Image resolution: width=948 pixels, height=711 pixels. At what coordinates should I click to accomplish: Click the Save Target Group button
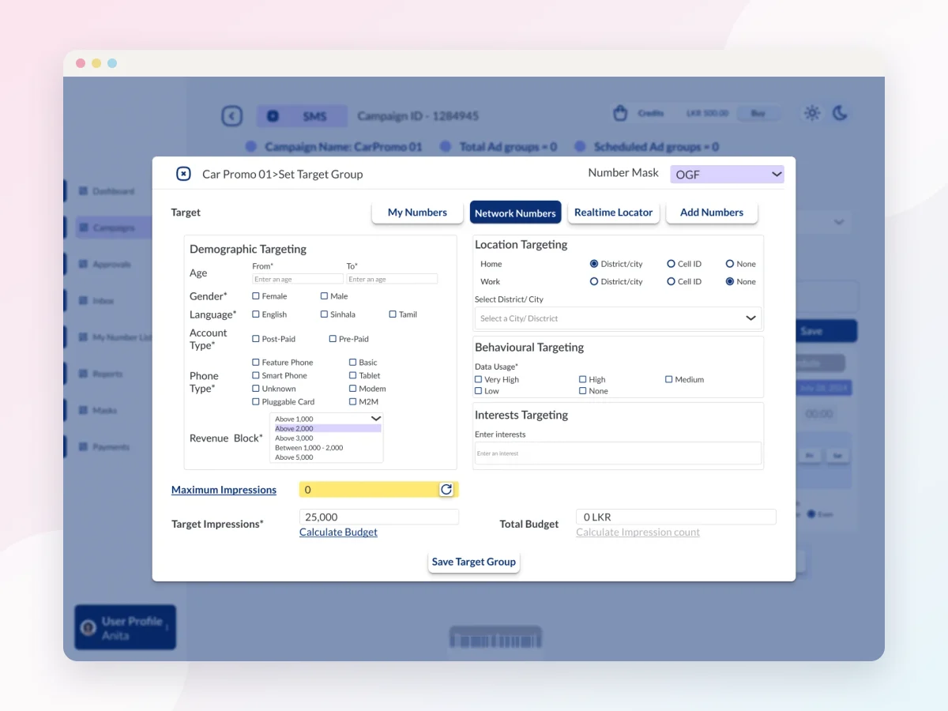pos(474,562)
